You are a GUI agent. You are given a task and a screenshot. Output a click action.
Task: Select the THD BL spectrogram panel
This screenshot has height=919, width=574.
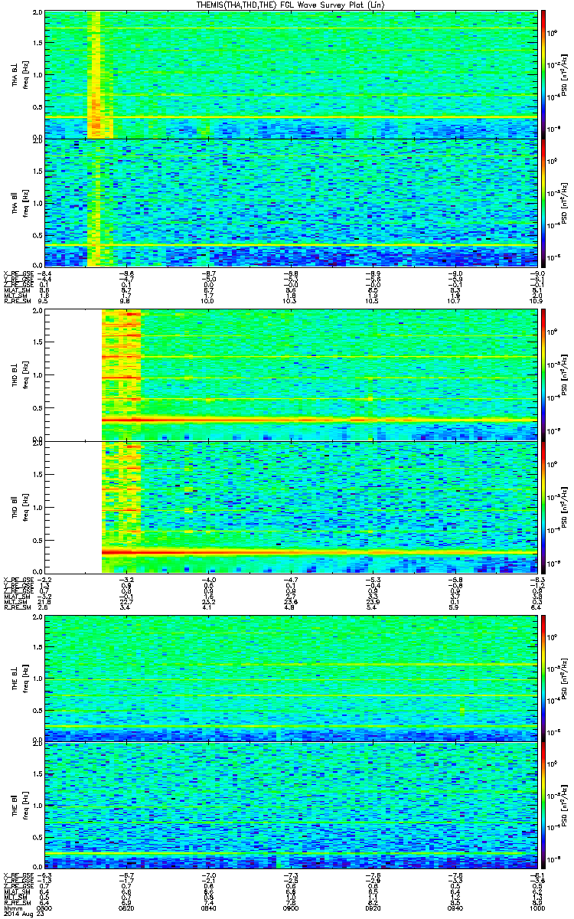[291, 375]
